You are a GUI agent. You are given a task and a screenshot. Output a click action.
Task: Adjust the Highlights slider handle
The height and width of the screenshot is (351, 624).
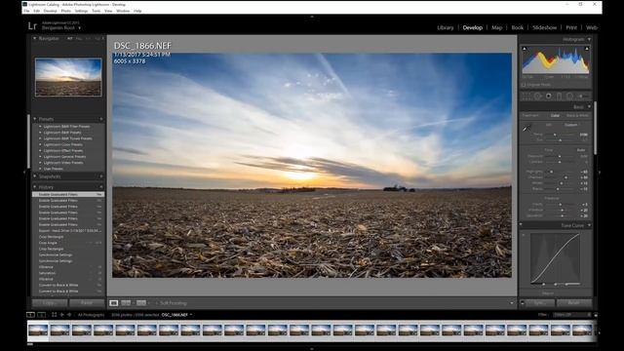[x=551, y=172]
